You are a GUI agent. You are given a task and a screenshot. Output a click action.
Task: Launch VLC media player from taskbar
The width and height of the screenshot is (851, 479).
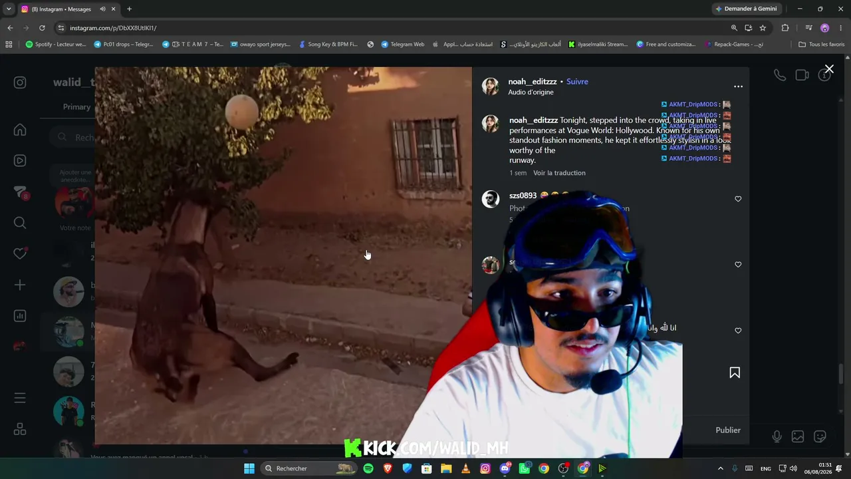tap(465, 468)
